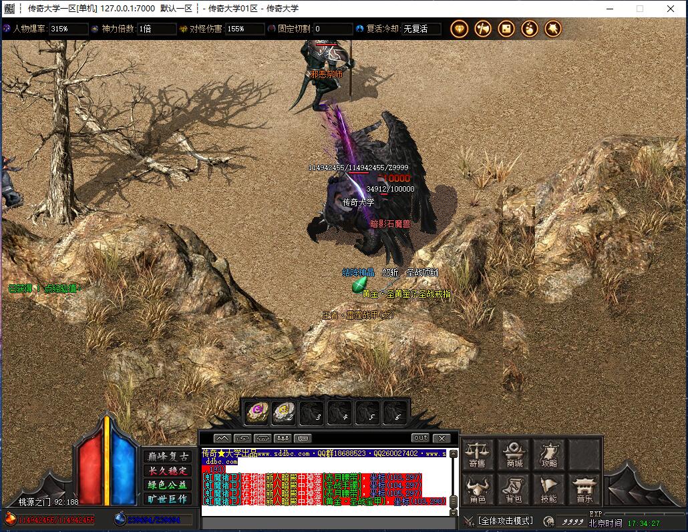
Task: Pick up the 圣战项链 dropped item
Action: (x=422, y=273)
